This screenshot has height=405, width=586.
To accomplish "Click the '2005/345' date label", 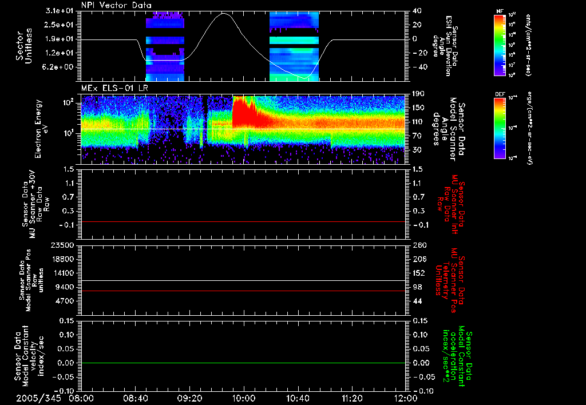I will coord(38,398).
